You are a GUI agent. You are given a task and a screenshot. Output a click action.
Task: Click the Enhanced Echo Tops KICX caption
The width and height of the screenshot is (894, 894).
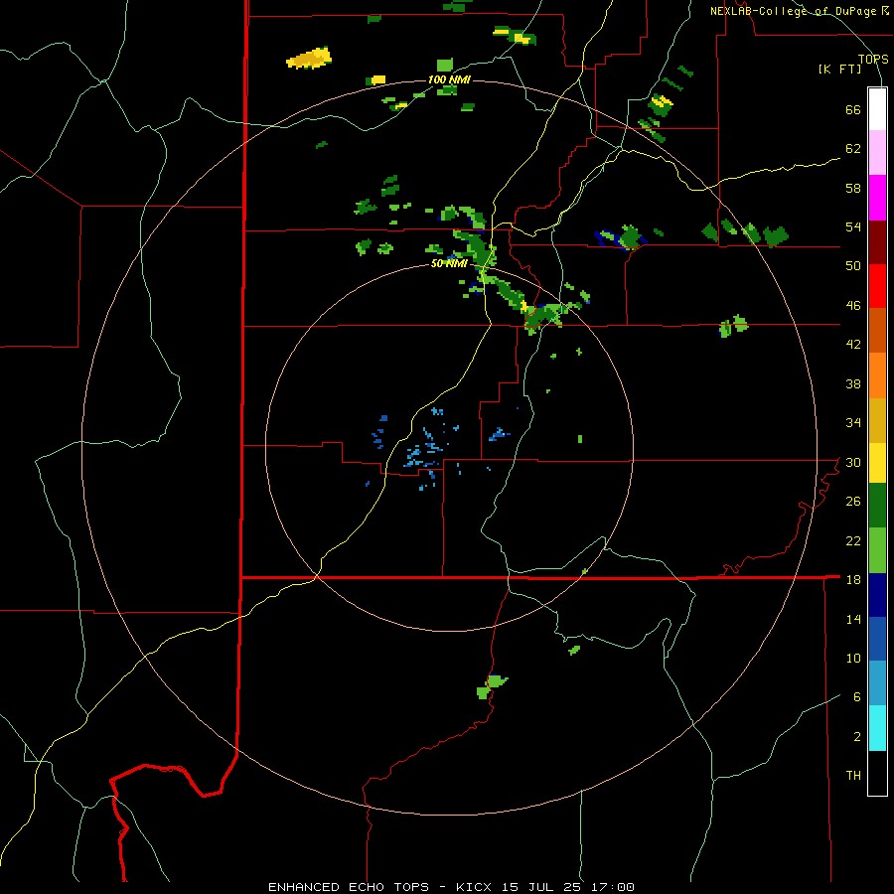tap(451, 887)
